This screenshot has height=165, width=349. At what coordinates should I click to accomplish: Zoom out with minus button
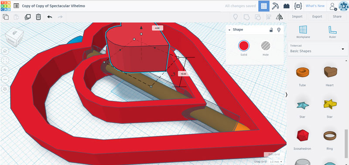click(x=5, y=79)
